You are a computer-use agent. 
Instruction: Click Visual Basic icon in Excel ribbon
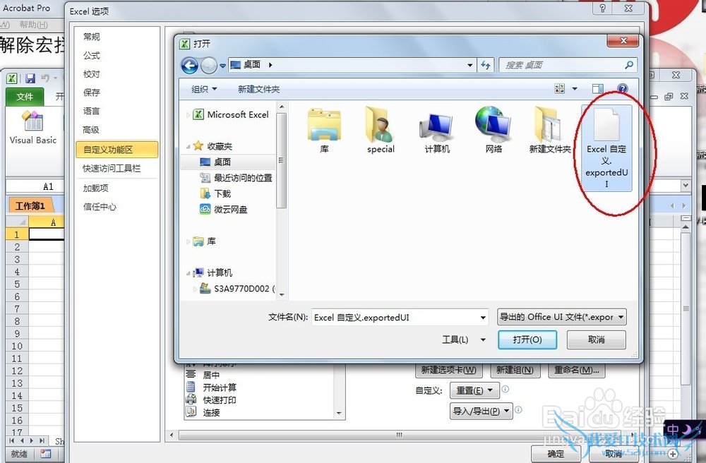coord(33,127)
